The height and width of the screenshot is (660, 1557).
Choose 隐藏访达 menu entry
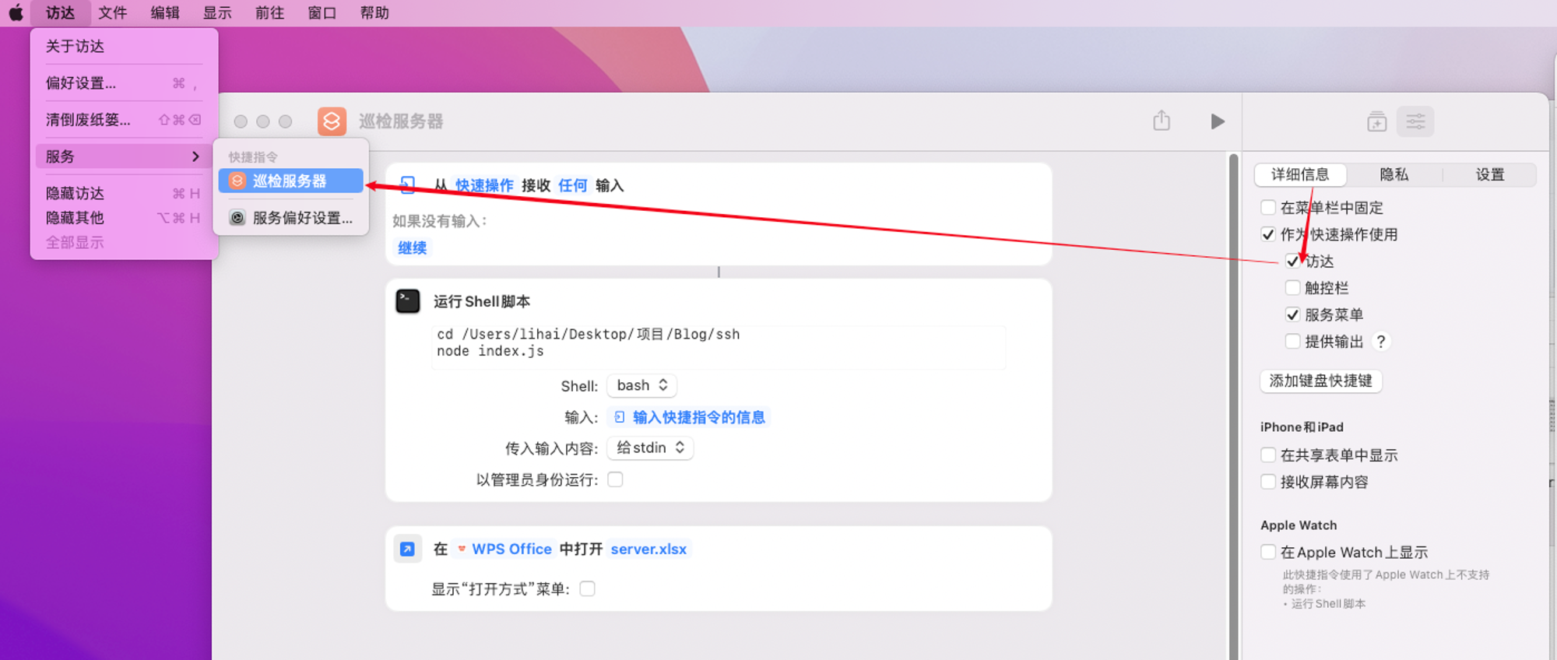(x=123, y=193)
